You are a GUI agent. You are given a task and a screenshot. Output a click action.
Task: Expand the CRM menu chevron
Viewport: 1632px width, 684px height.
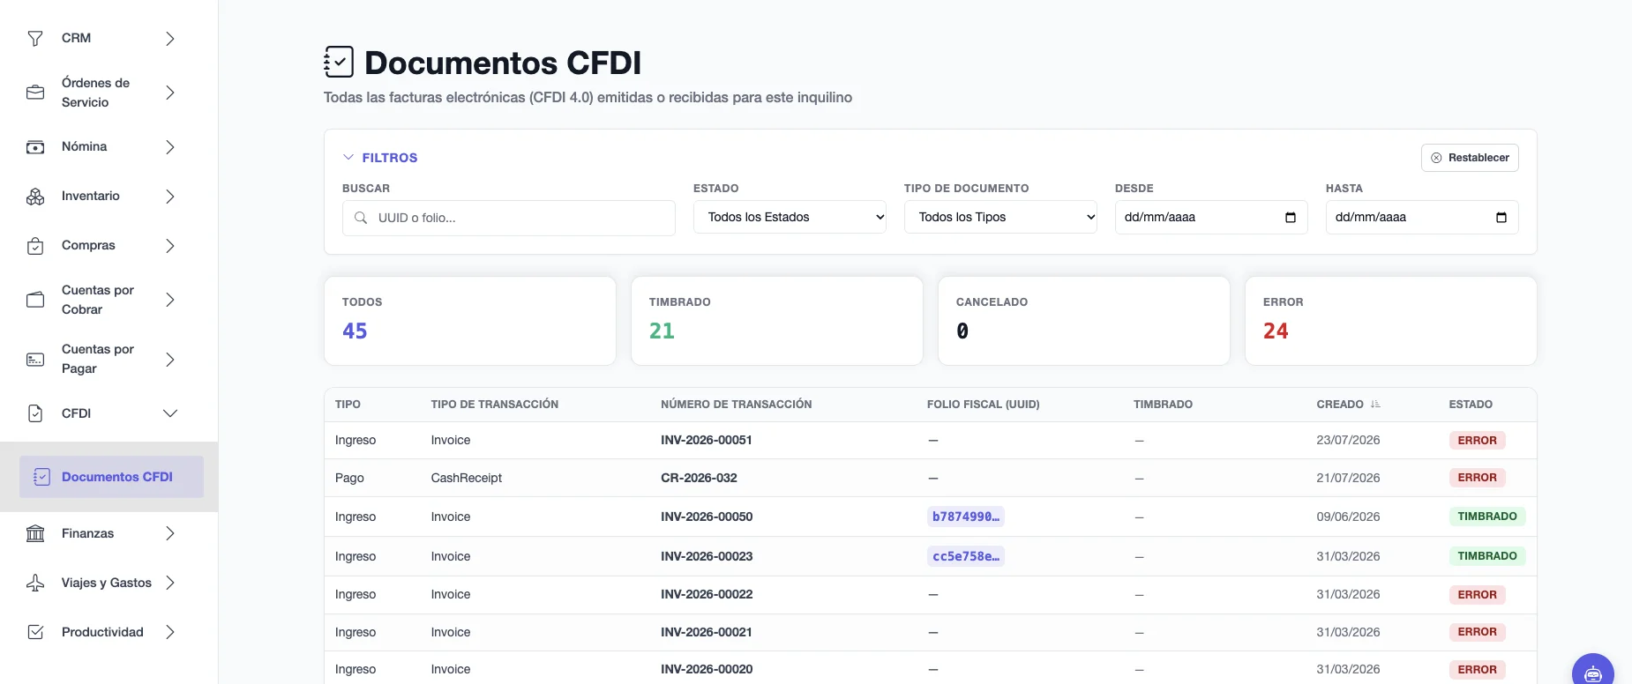[170, 39]
